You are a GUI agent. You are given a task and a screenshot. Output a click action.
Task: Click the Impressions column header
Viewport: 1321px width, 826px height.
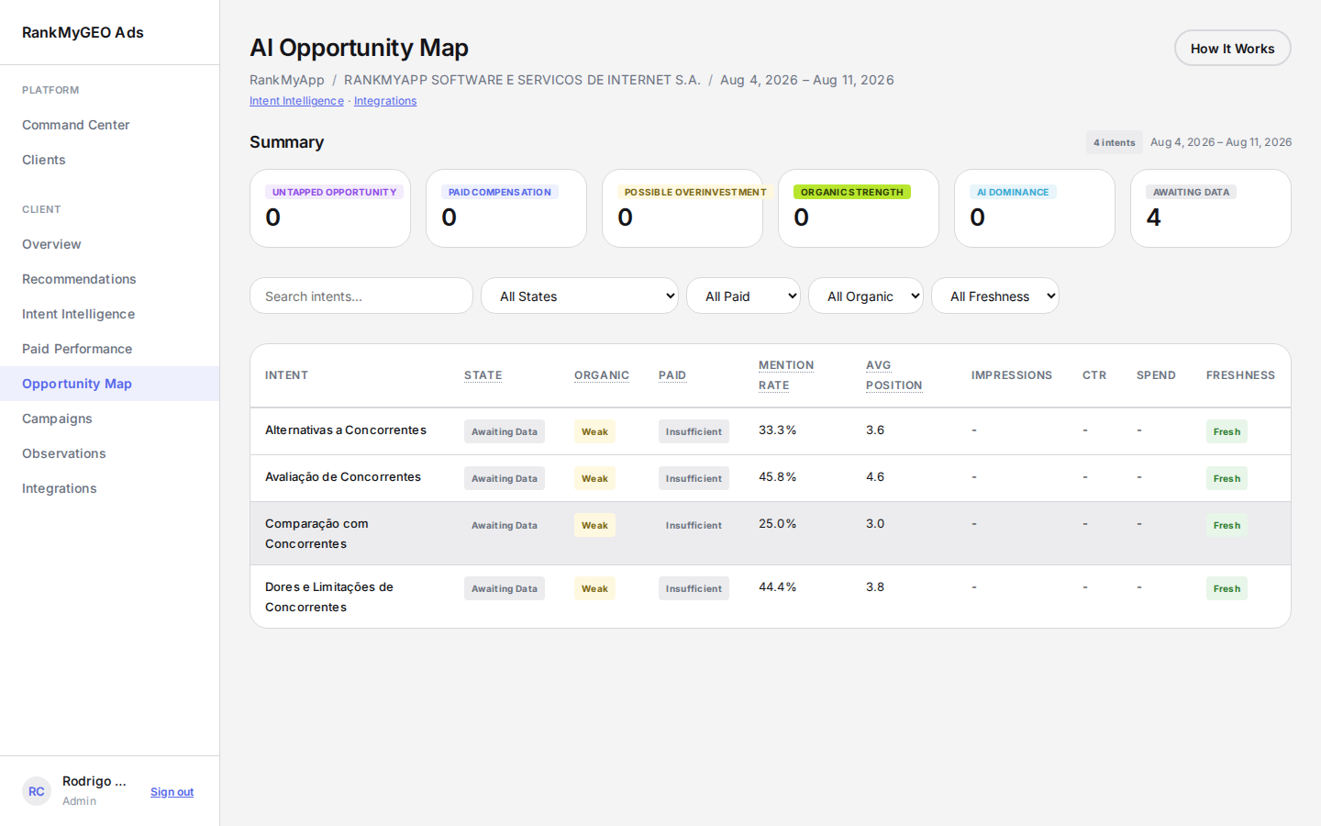click(x=1012, y=375)
